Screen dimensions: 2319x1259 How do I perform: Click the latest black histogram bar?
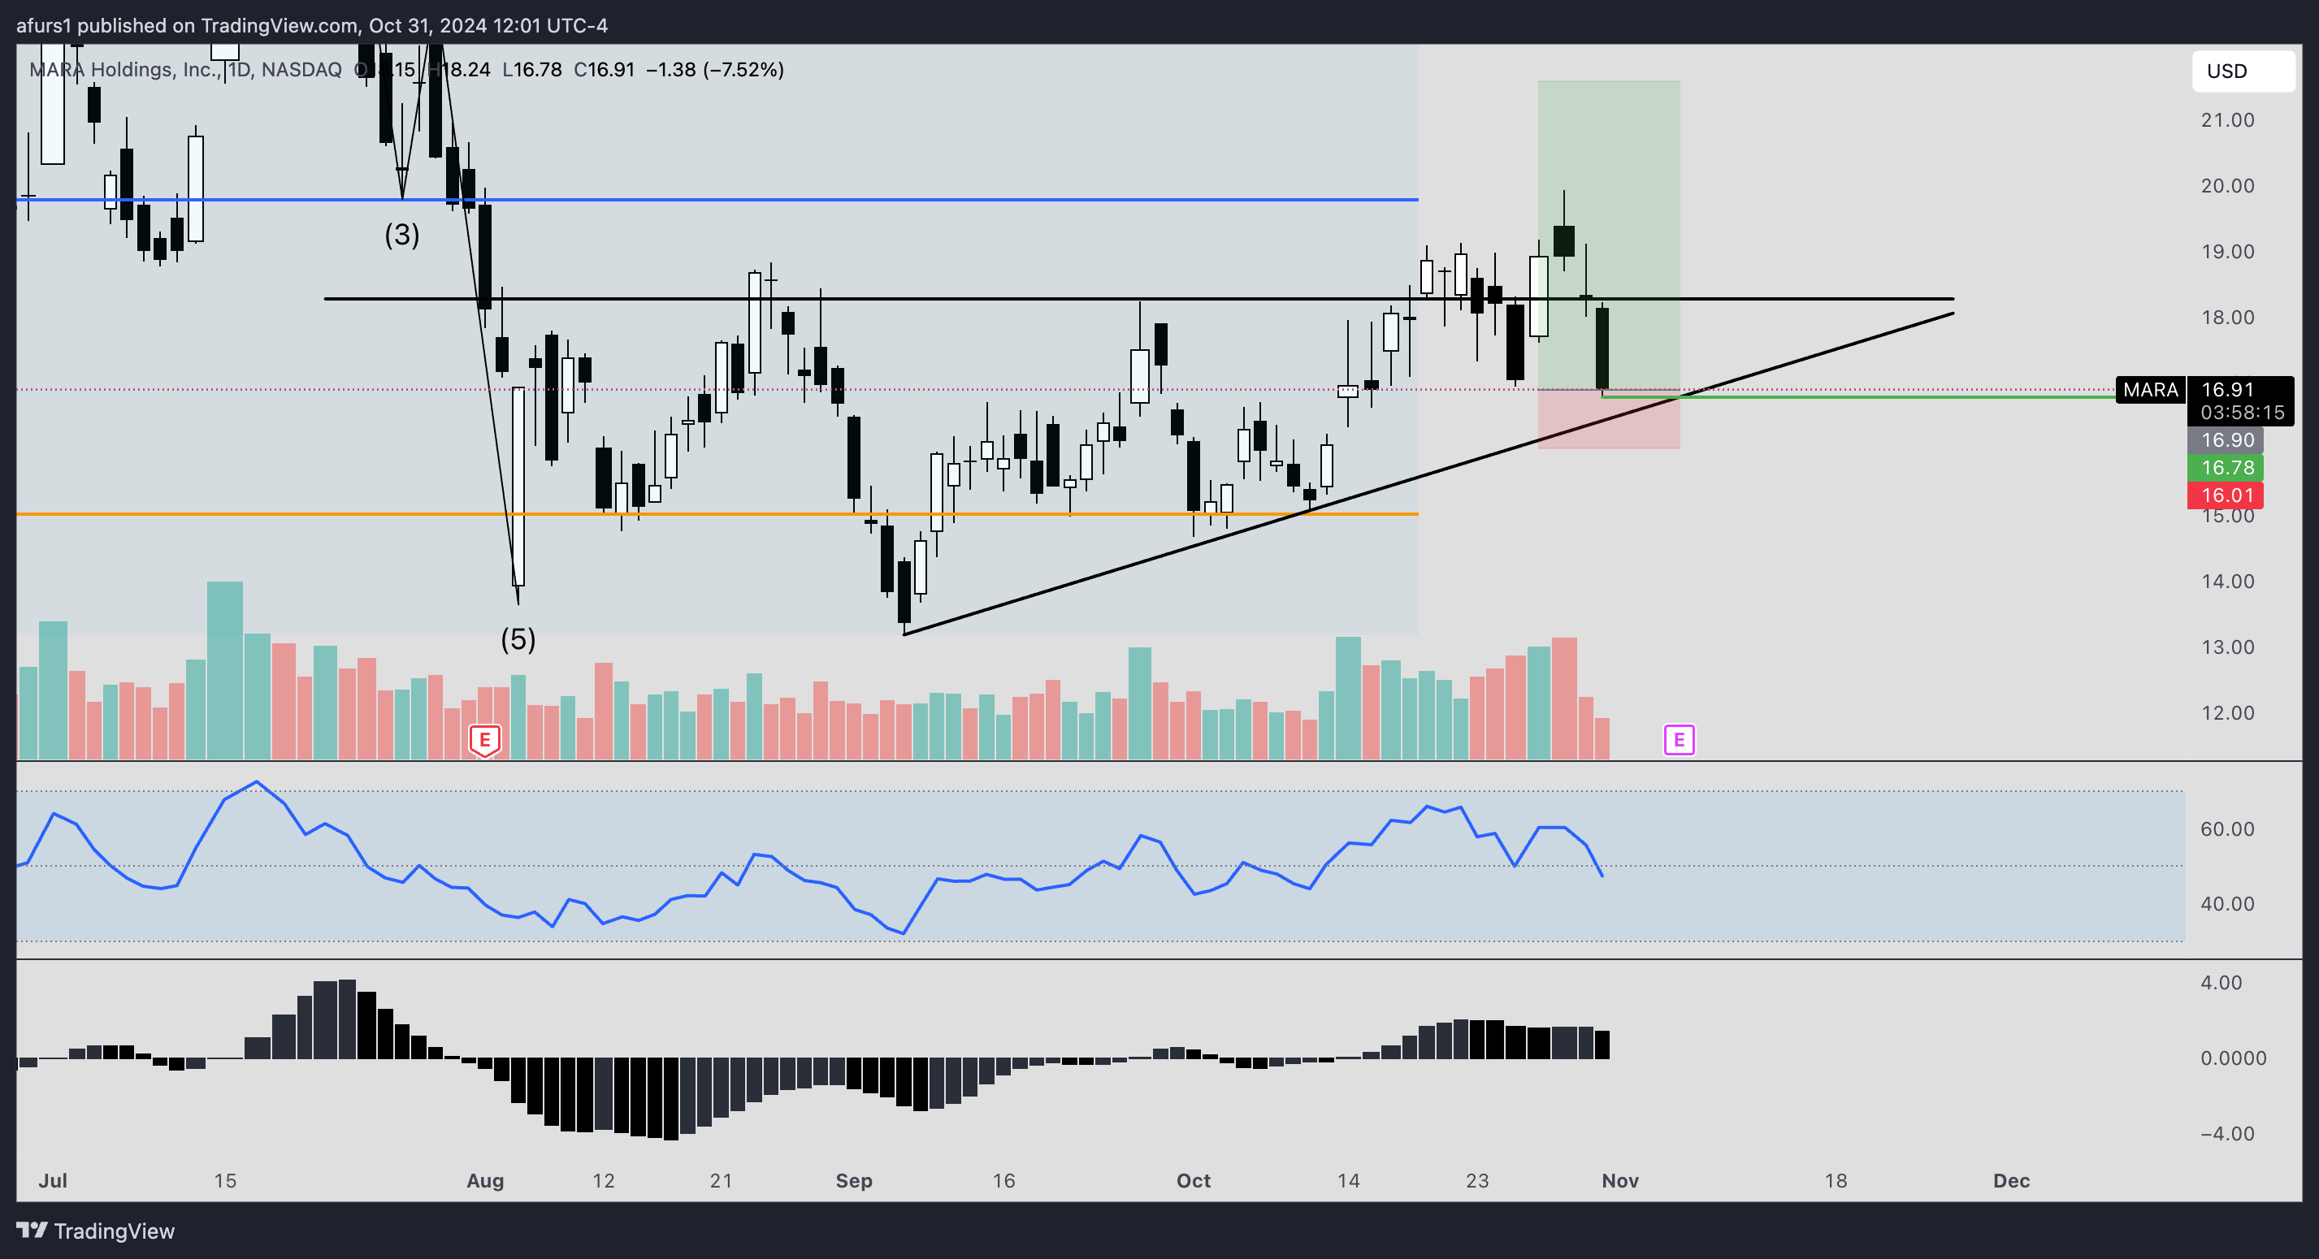tap(1602, 1044)
